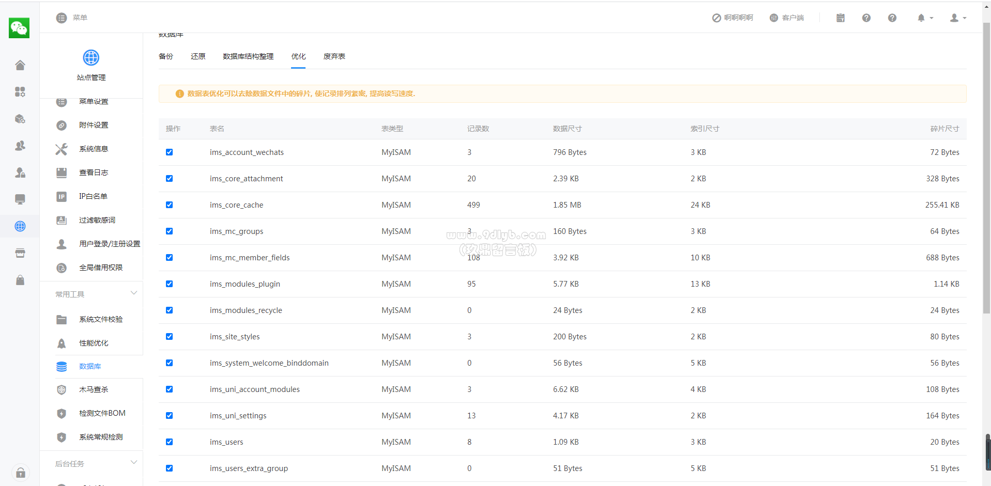This screenshot has width=991, height=486.
Task: Uncheck the ims_users checkbox
Action: pyautogui.click(x=169, y=442)
